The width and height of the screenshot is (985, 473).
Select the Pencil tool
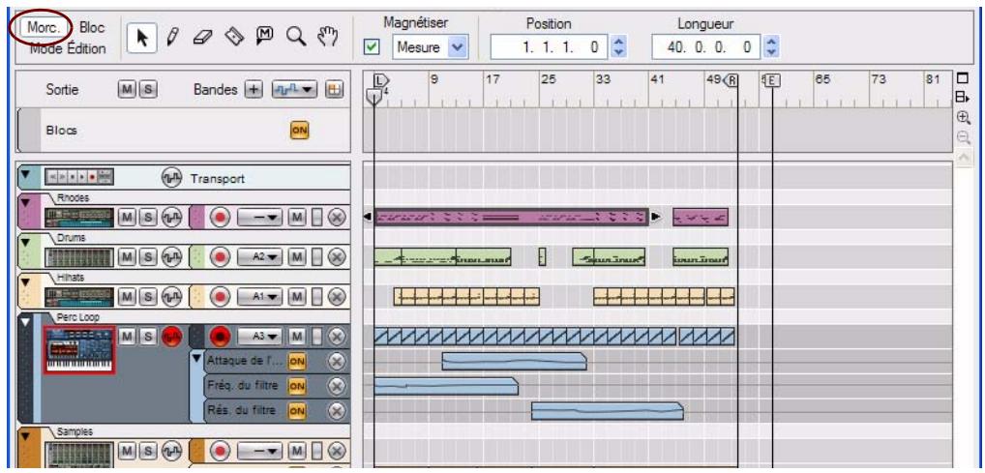click(170, 39)
